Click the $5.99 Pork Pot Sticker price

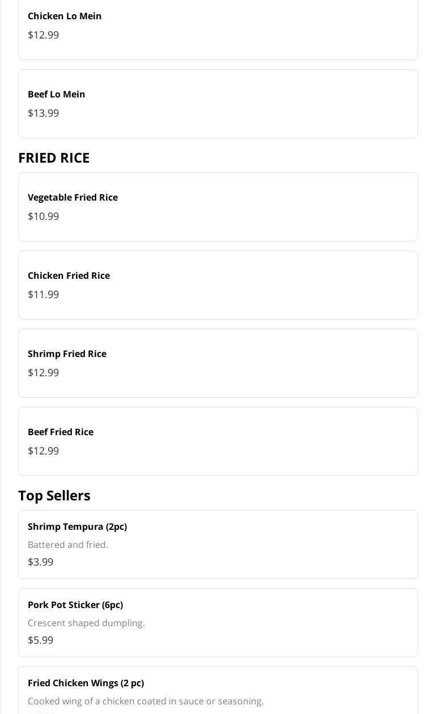(41, 640)
